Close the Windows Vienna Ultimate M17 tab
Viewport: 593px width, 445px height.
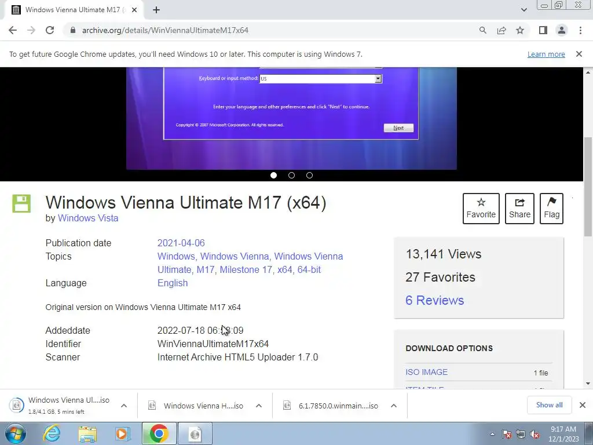[134, 10]
